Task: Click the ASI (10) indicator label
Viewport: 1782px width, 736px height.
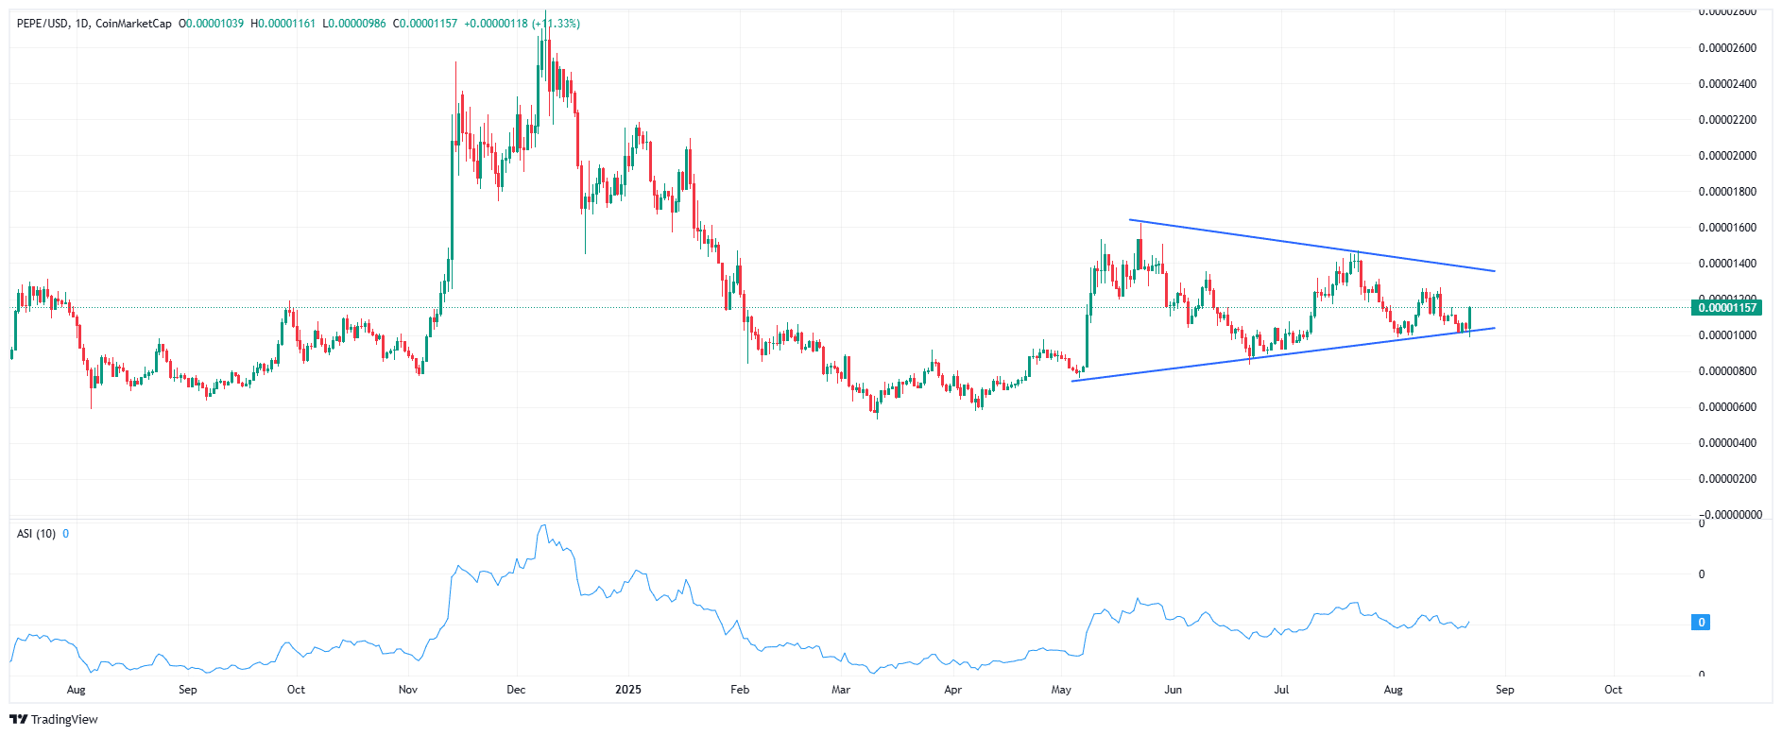Action: coord(36,534)
